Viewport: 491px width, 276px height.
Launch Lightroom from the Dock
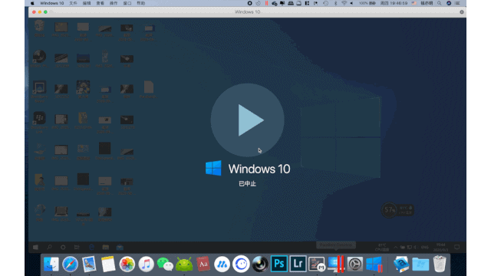point(298,264)
